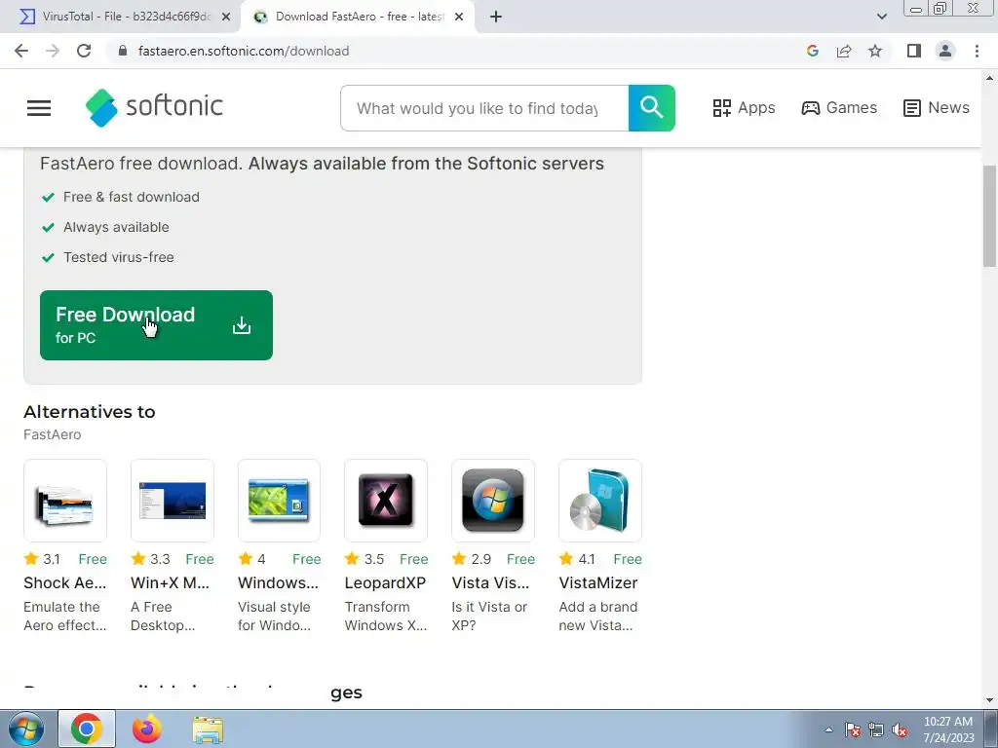The image size is (998, 748).
Task: Click the Free Download for PC button
Action: click(156, 325)
